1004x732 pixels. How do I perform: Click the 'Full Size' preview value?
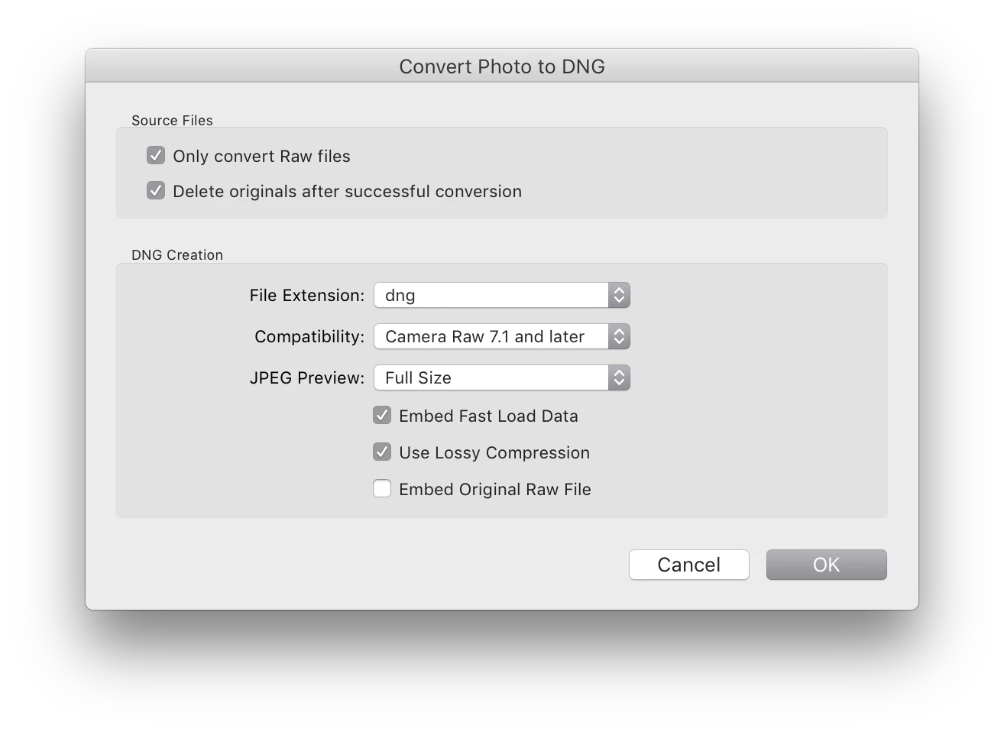(418, 378)
